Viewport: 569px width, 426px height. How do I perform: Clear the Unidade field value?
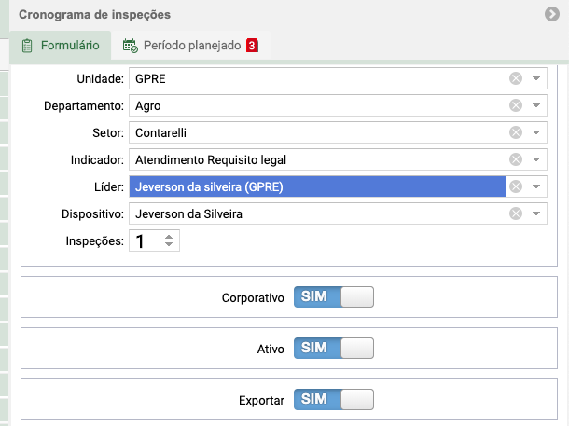pyautogui.click(x=515, y=78)
